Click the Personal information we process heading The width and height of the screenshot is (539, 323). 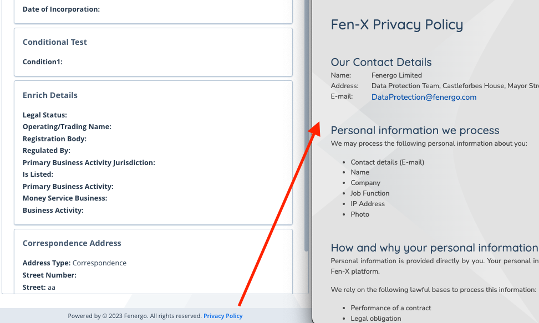tap(415, 130)
